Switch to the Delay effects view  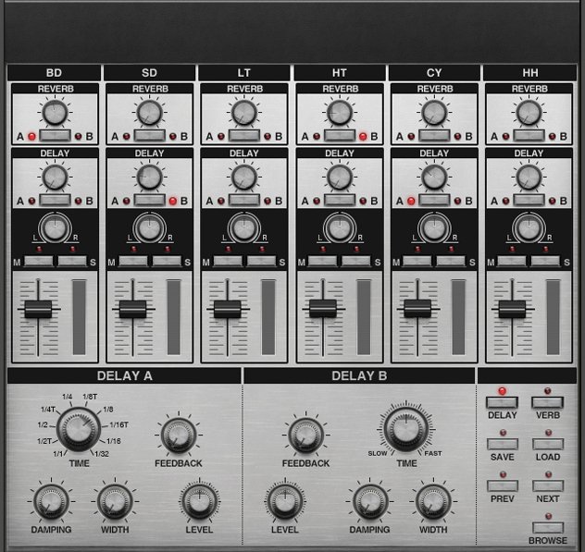point(502,402)
